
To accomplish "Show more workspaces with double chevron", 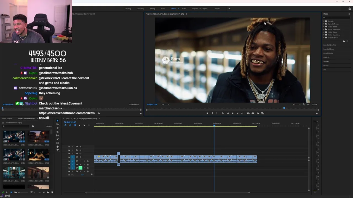I will click(229, 9).
